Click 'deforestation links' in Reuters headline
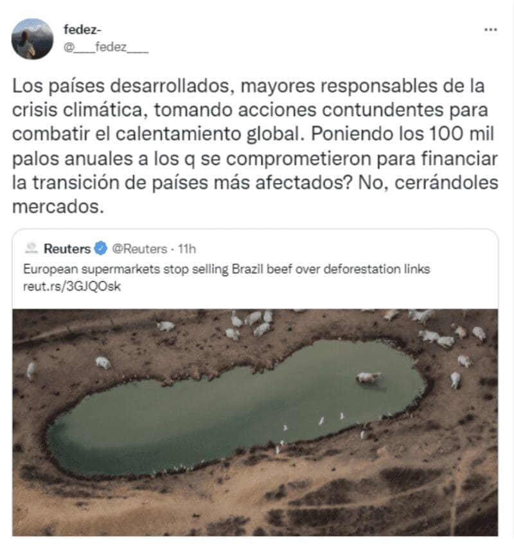The image size is (514, 552). click(x=377, y=270)
